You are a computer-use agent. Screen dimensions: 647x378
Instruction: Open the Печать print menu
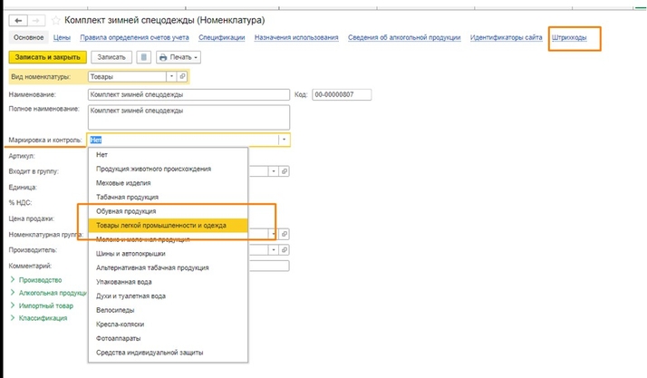[179, 57]
